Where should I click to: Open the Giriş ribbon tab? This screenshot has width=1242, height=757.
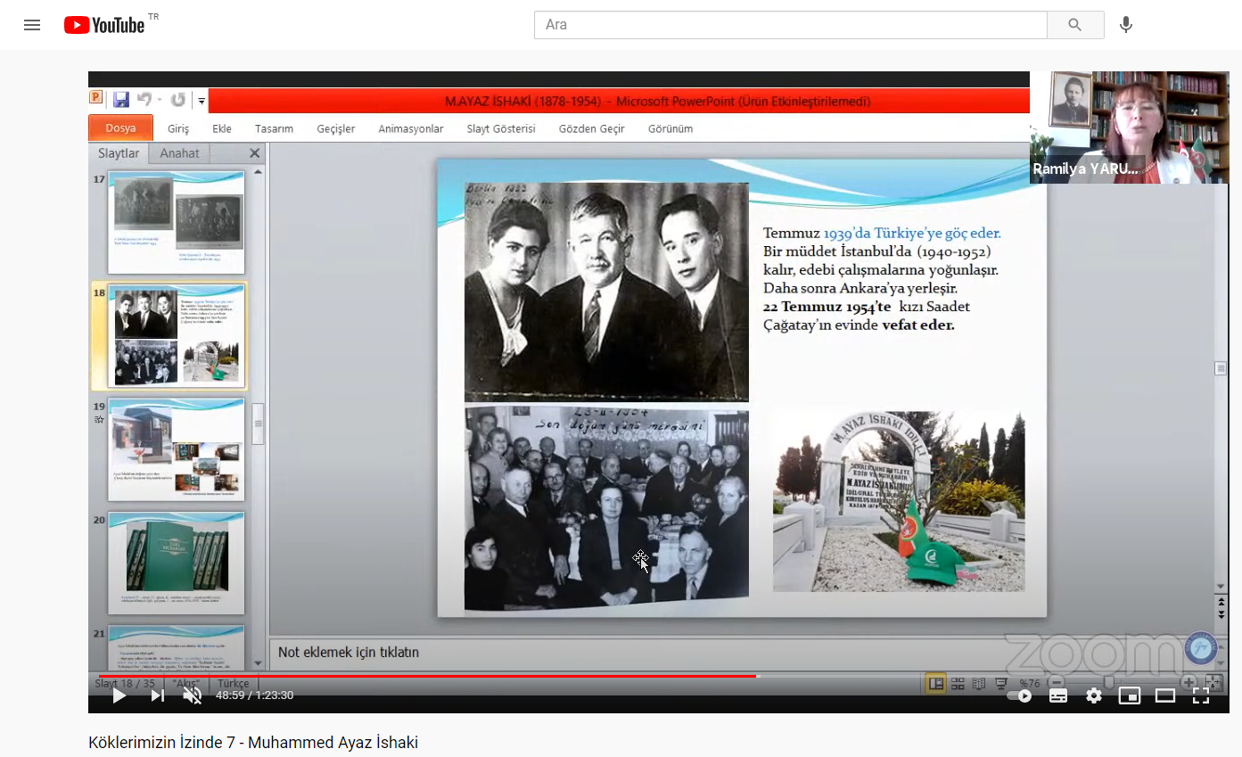coord(178,129)
